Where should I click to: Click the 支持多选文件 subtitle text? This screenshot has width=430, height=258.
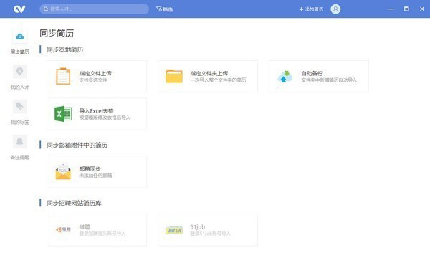[x=93, y=80]
